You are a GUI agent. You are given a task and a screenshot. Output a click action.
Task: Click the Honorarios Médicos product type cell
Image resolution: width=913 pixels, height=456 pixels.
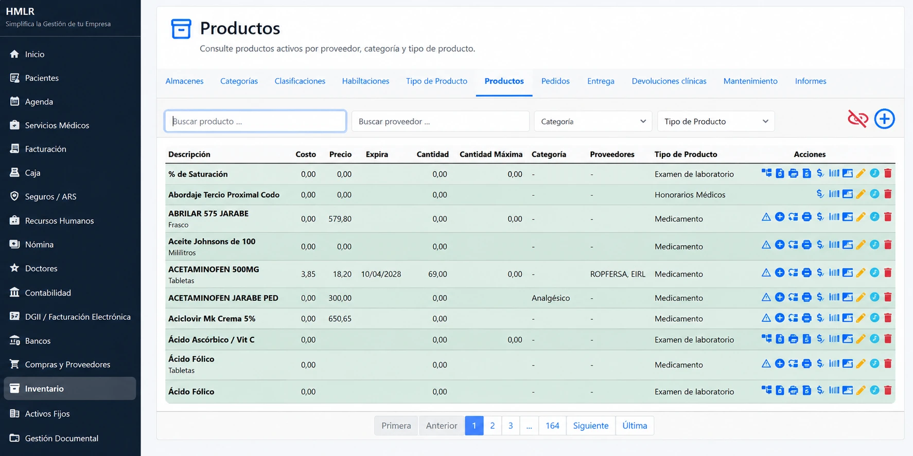point(690,195)
